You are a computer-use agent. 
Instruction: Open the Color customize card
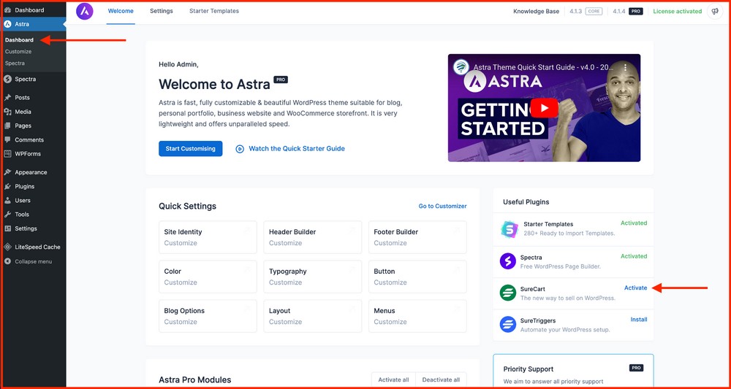208,277
